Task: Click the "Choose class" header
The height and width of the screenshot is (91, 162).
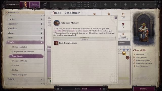Action: [x=13, y=12]
